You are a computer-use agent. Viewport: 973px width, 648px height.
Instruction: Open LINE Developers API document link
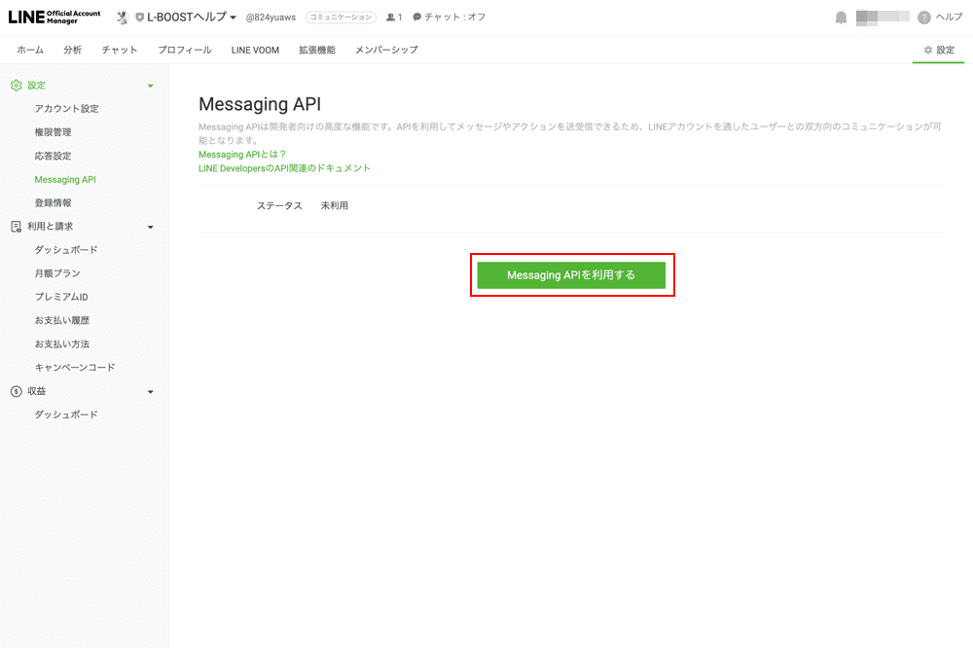click(x=284, y=168)
